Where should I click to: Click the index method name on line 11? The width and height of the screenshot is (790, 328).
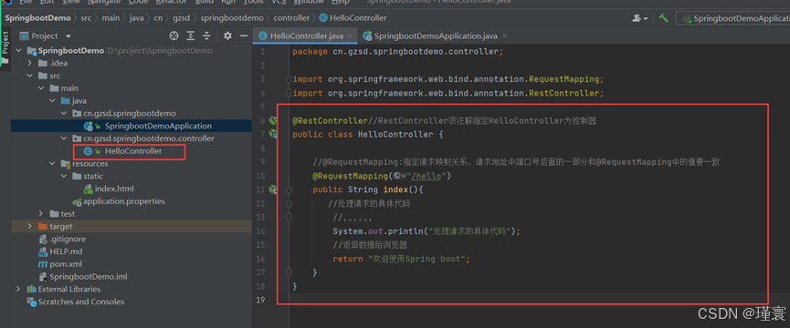click(x=395, y=190)
